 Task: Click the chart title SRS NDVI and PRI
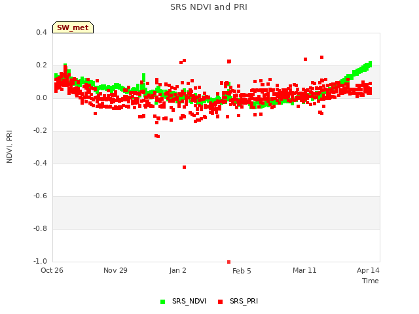[x=209, y=7]
